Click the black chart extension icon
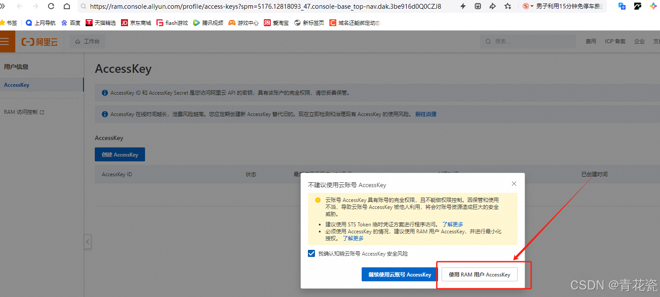 coord(638,6)
